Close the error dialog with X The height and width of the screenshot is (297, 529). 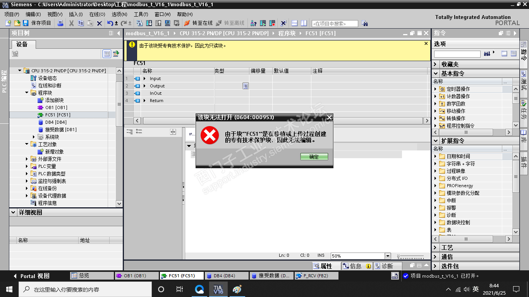[x=329, y=117]
